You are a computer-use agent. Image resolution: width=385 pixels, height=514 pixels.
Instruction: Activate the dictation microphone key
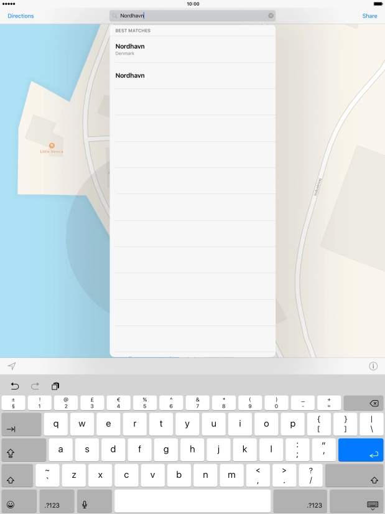[x=85, y=504]
